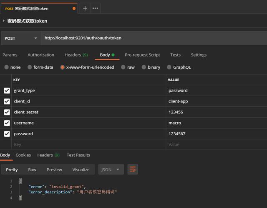Choose the GraphQL body type
The width and height of the screenshot is (267, 208).
point(169,67)
